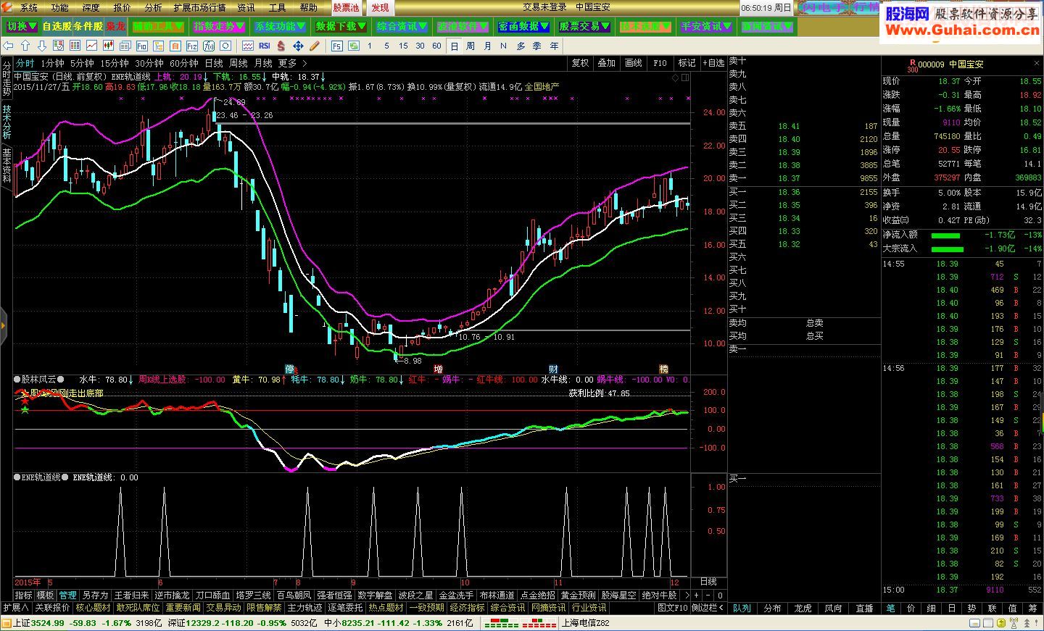The width and height of the screenshot is (1044, 631).
Task: Click the RSI indicator icon
Action: pos(265,46)
